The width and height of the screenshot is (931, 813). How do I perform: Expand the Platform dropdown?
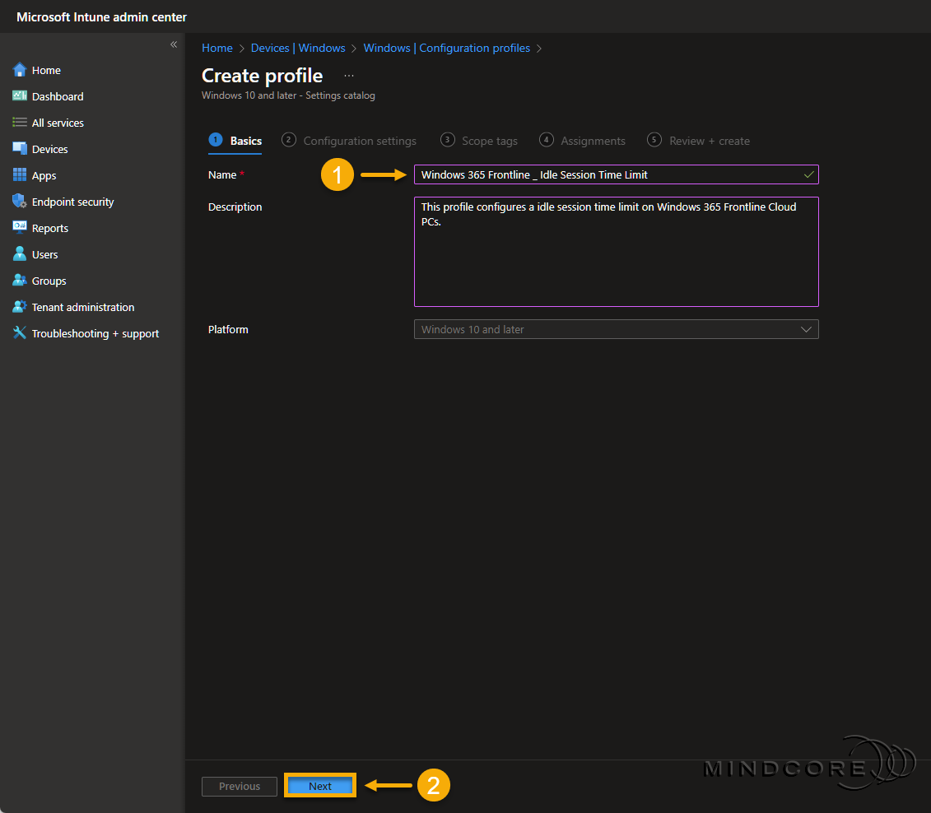[617, 329]
